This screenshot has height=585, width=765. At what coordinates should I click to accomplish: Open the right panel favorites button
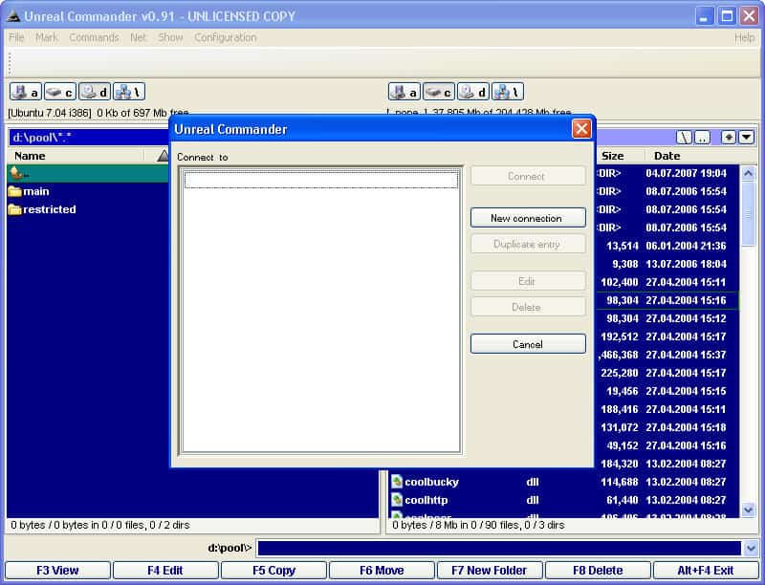point(729,138)
